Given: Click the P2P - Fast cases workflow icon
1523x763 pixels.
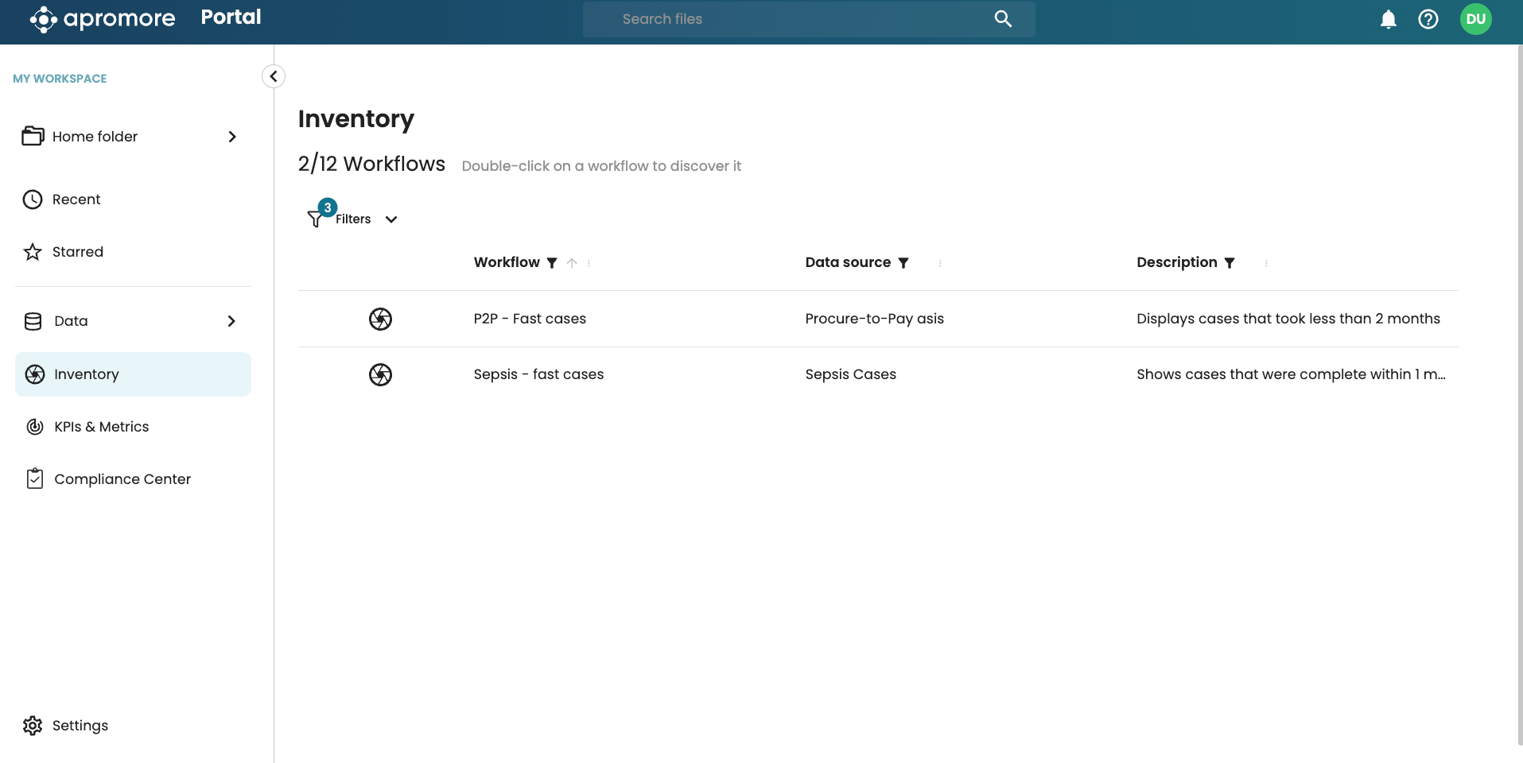Looking at the screenshot, I should [x=380, y=319].
